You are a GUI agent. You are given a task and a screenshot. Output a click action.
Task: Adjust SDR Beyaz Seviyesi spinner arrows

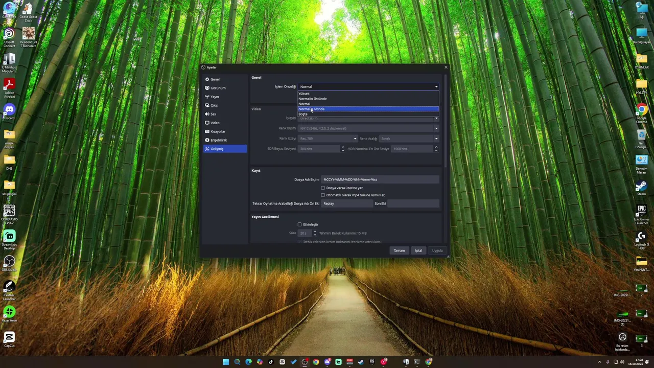point(343,149)
